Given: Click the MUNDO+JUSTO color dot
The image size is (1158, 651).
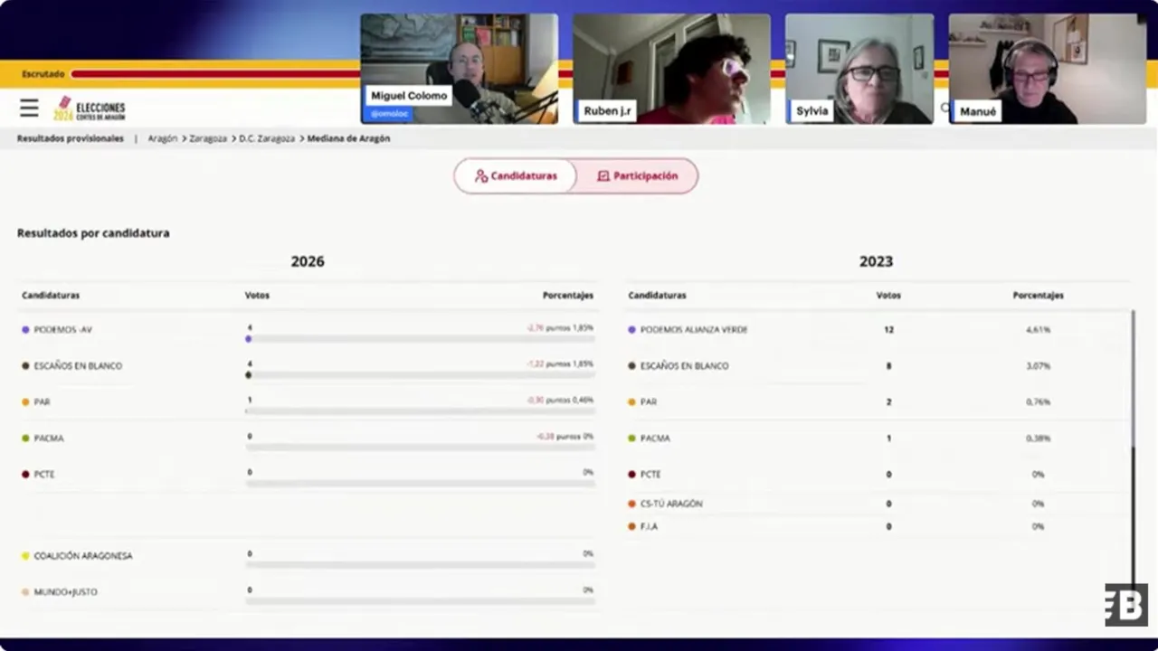Looking at the screenshot, I should 25,592.
